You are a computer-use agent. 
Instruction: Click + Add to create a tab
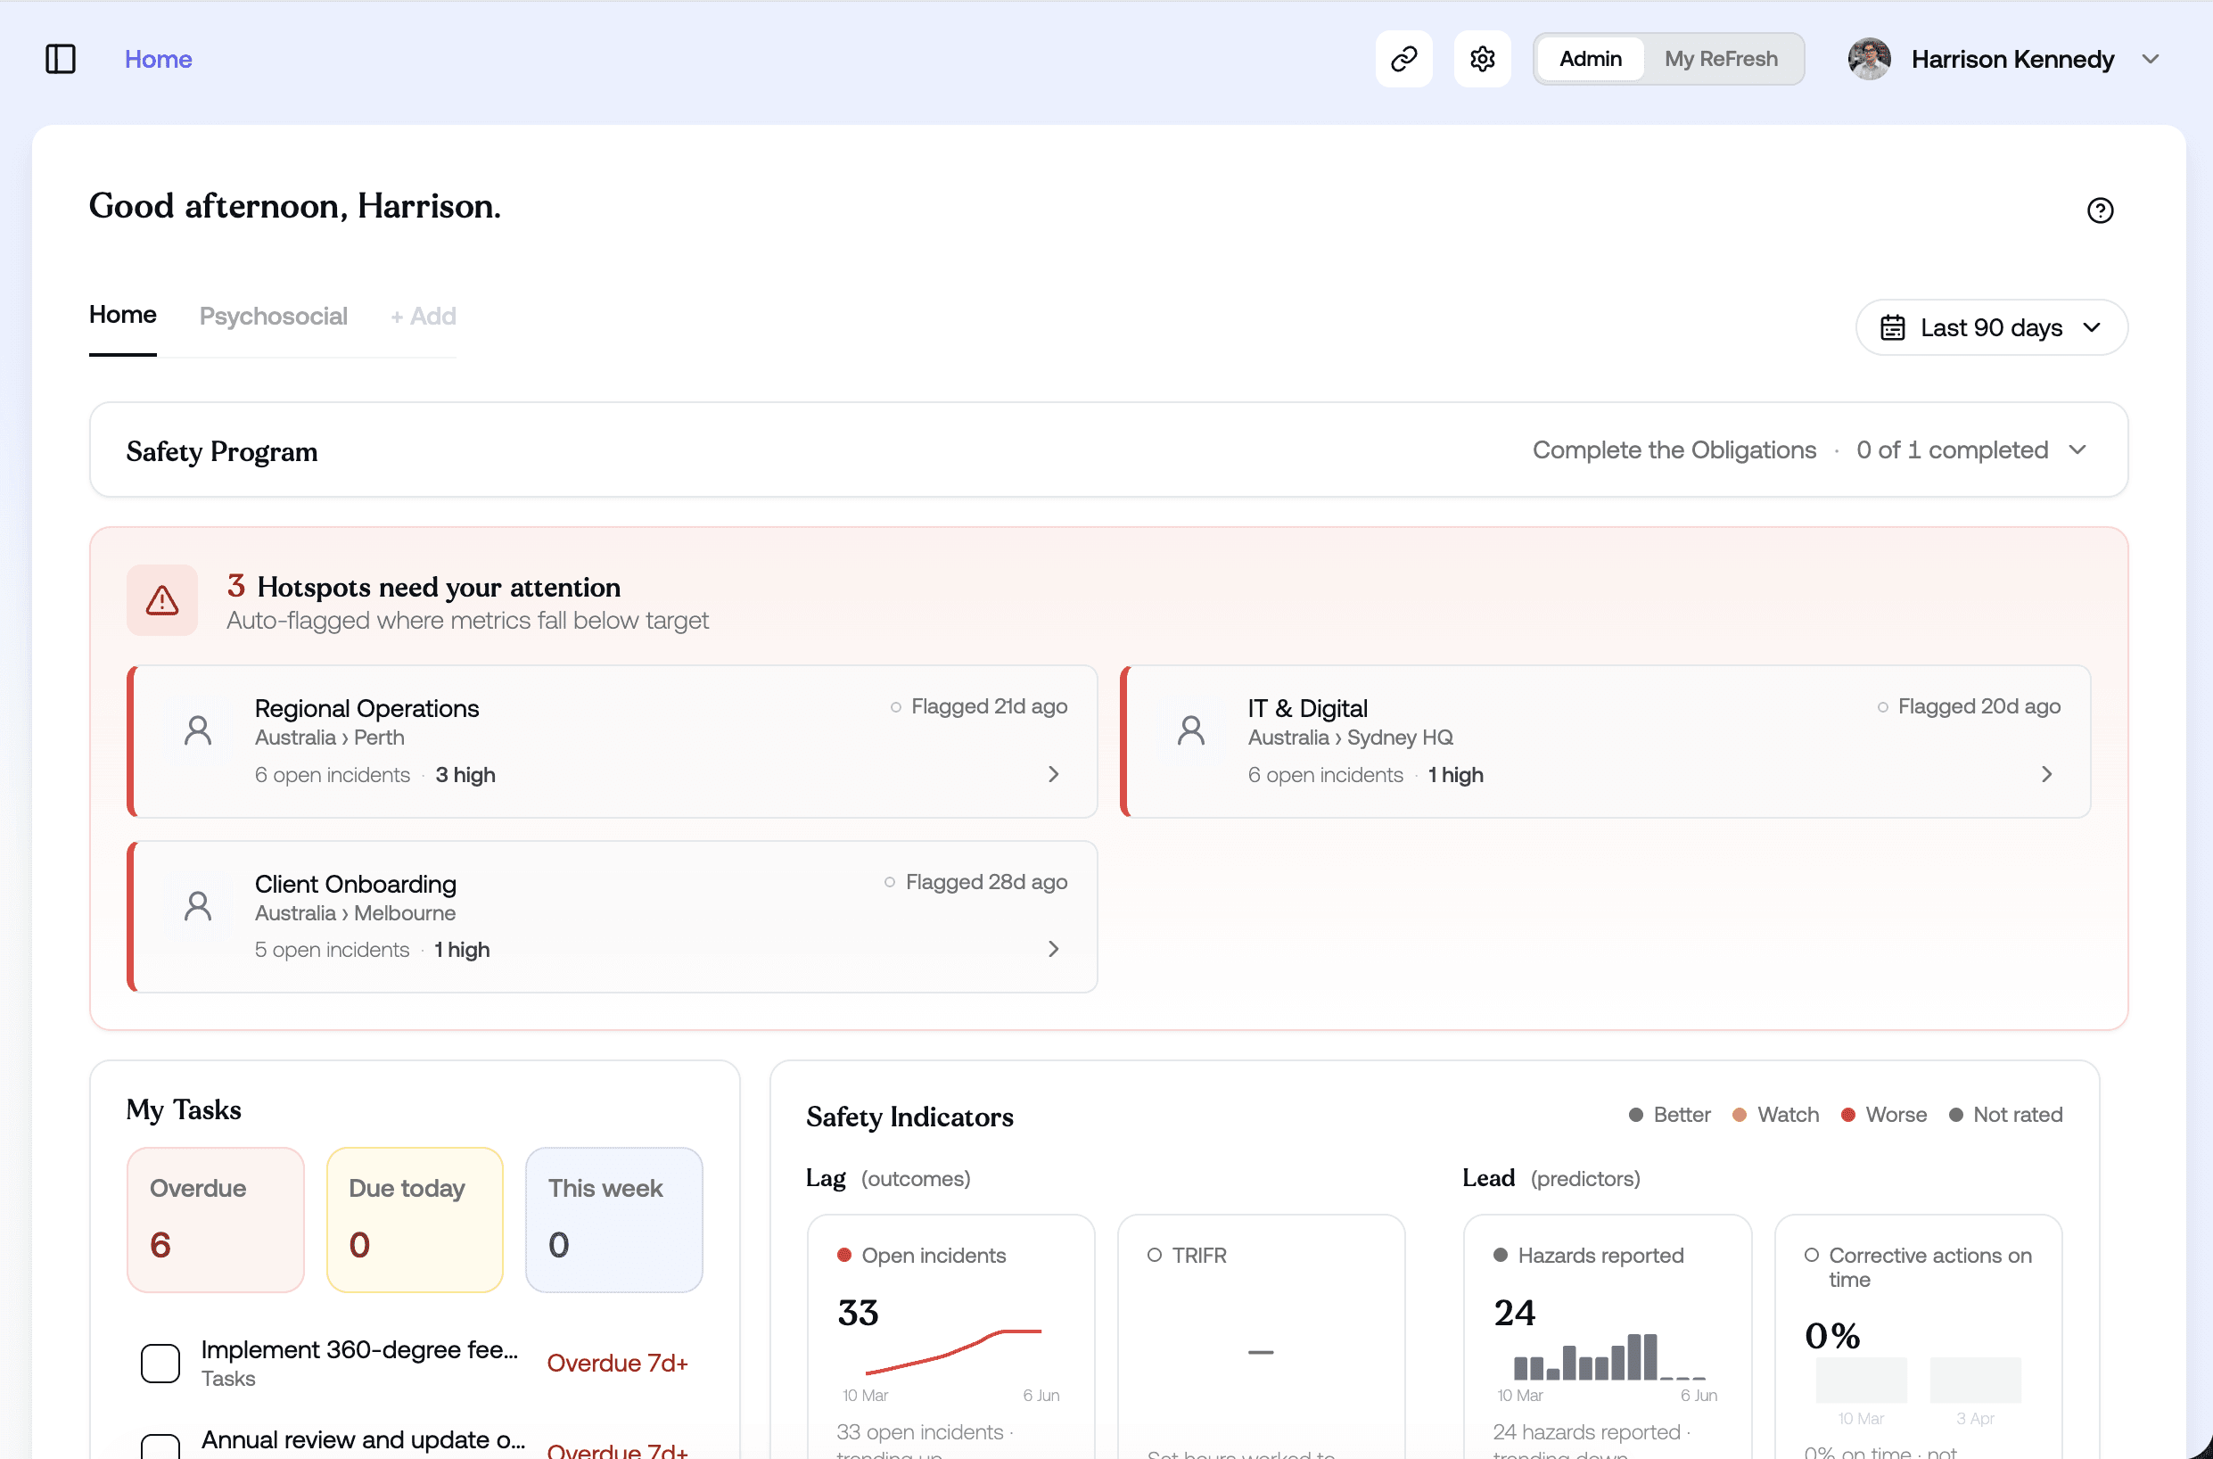(424, 317)
